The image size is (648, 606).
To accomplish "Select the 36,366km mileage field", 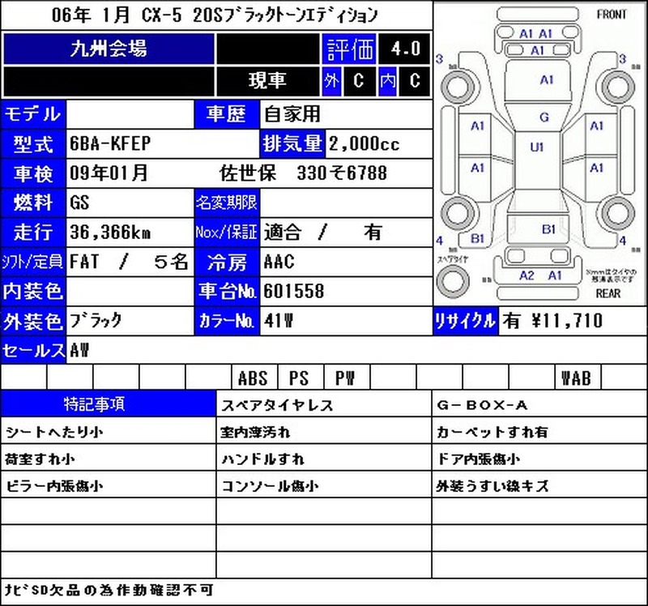I will pos(130,232).
